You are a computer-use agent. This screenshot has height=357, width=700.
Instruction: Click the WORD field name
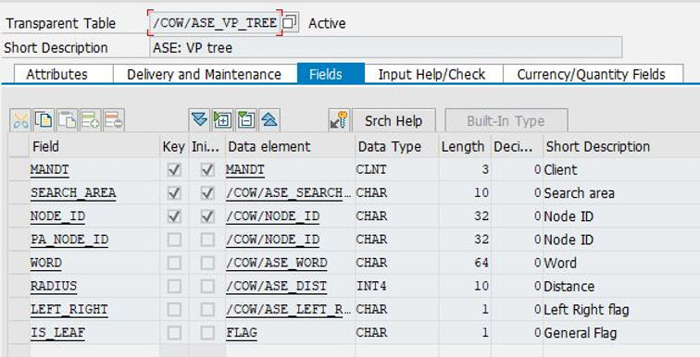click(x=46, y=263)
